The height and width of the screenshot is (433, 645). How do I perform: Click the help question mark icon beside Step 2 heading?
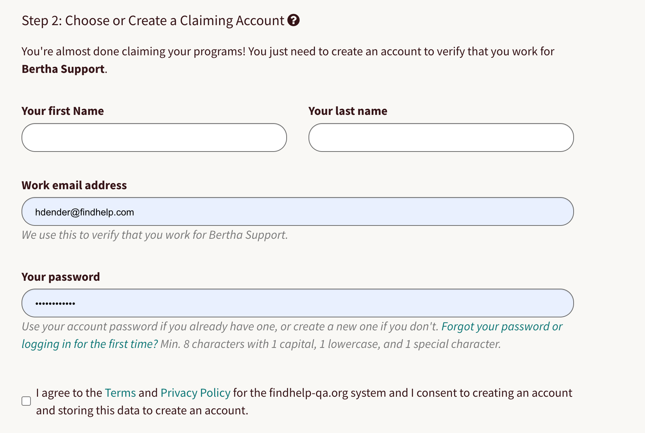[x=293, y=20]
